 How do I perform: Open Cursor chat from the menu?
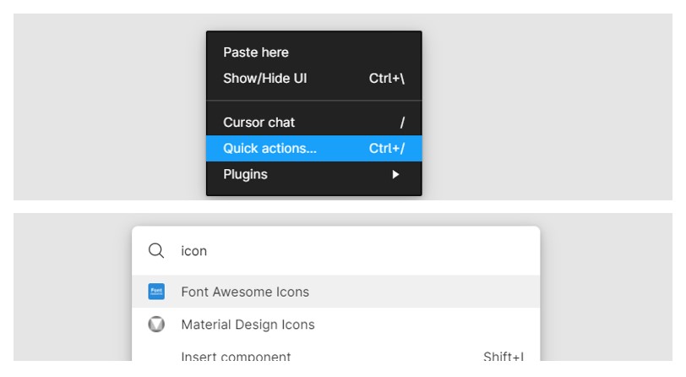[x=259, y=123]
